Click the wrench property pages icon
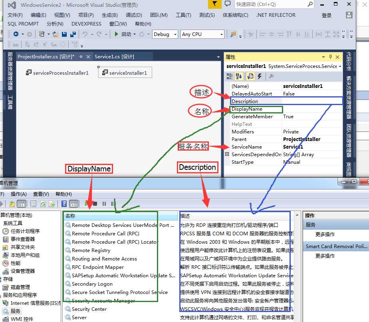 point(271,76)
